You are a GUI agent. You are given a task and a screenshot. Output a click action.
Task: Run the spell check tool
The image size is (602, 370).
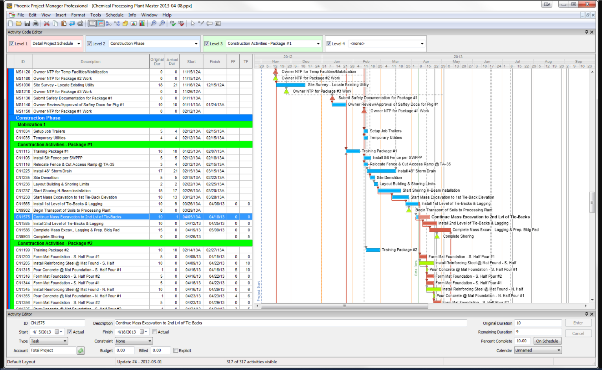(x=173, y=23)
